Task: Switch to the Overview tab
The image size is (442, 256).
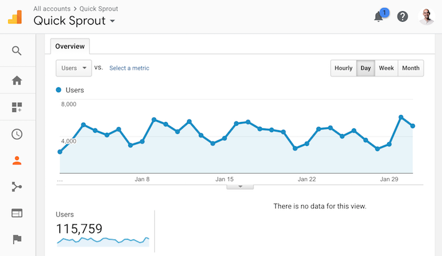Action: [70, 46]
